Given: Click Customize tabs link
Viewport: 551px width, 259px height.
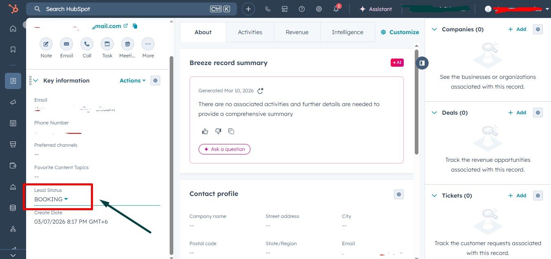Looking at the screenshot, I should (400, 32).
